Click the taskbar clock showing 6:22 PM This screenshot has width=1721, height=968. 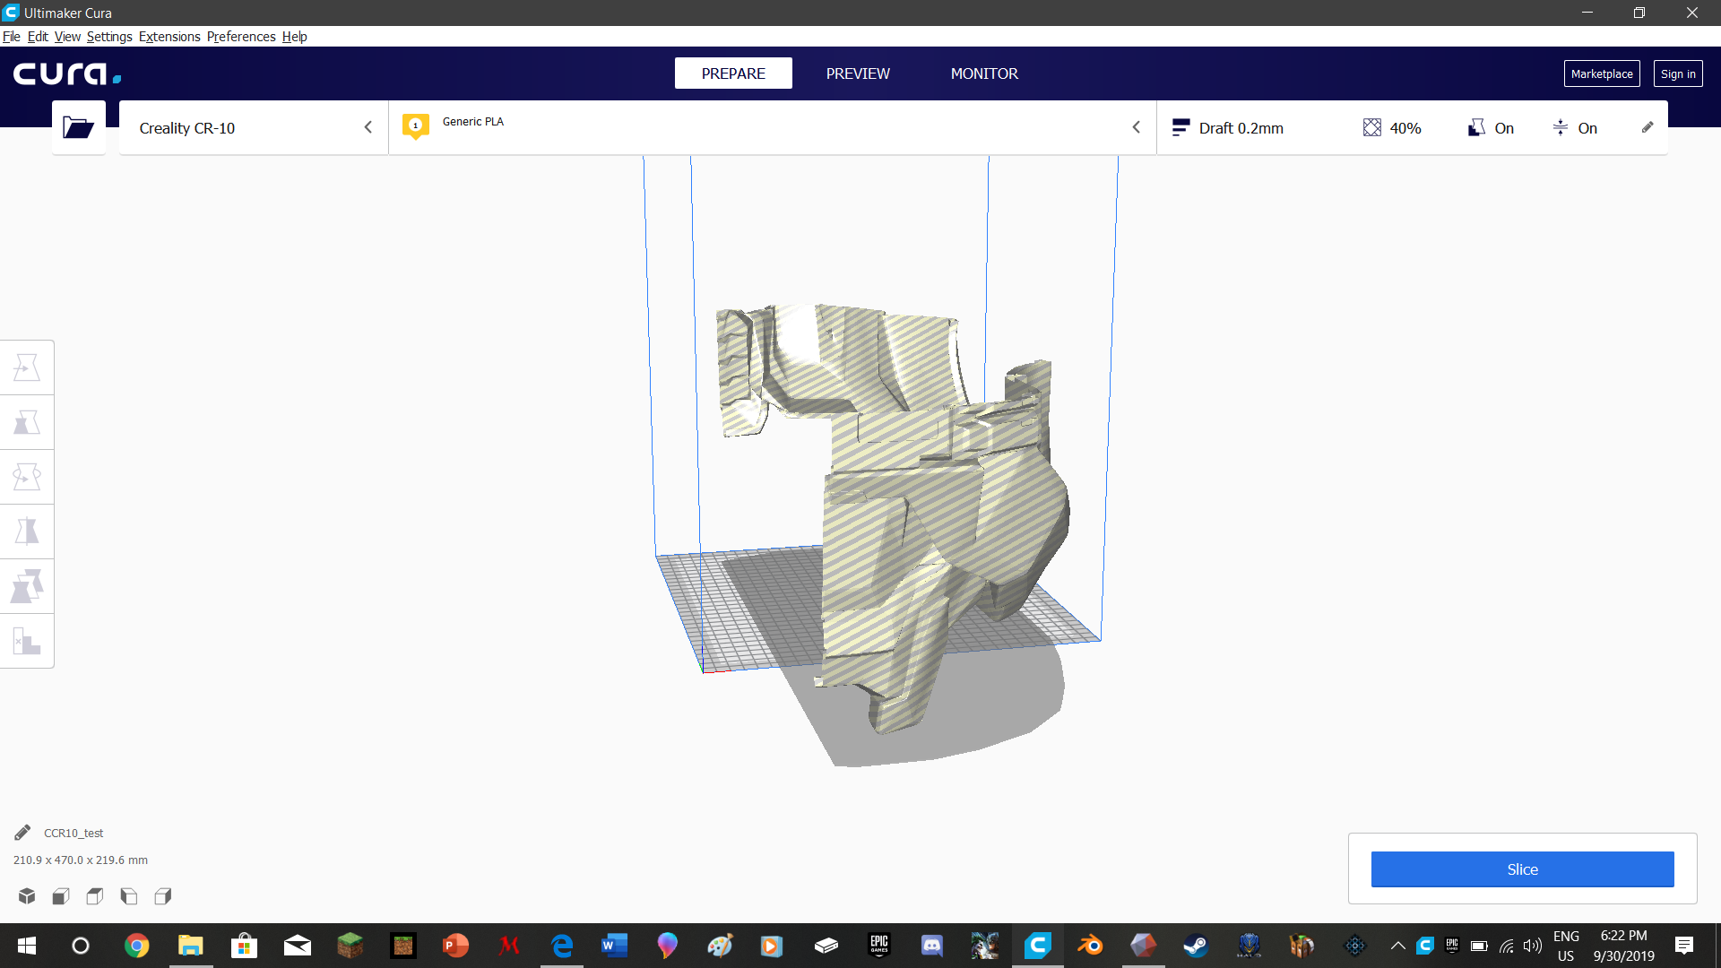[1623, 945]
